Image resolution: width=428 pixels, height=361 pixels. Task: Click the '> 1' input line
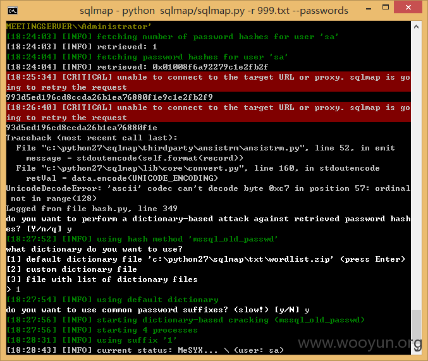pos(13,289)
